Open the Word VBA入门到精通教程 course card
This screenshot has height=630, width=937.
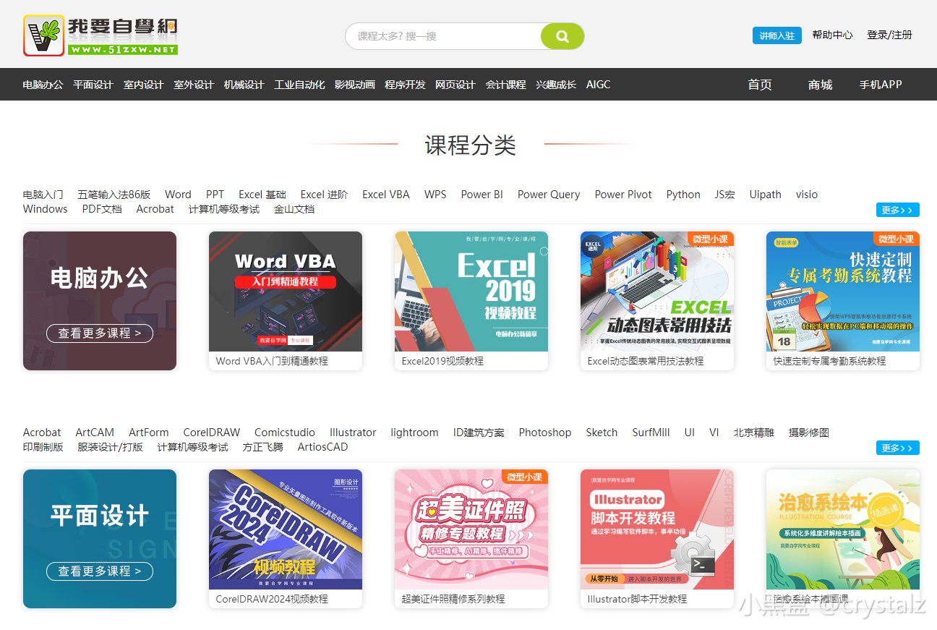[x=285, y=291]
